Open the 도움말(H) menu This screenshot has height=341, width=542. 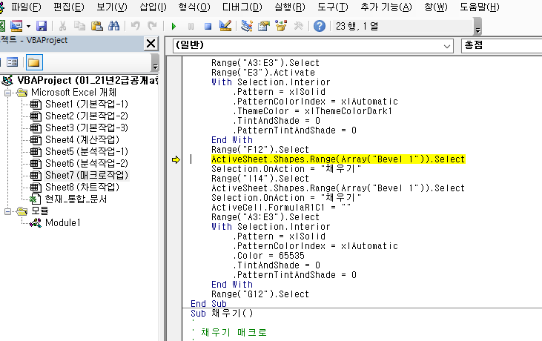tap(480, 7)
